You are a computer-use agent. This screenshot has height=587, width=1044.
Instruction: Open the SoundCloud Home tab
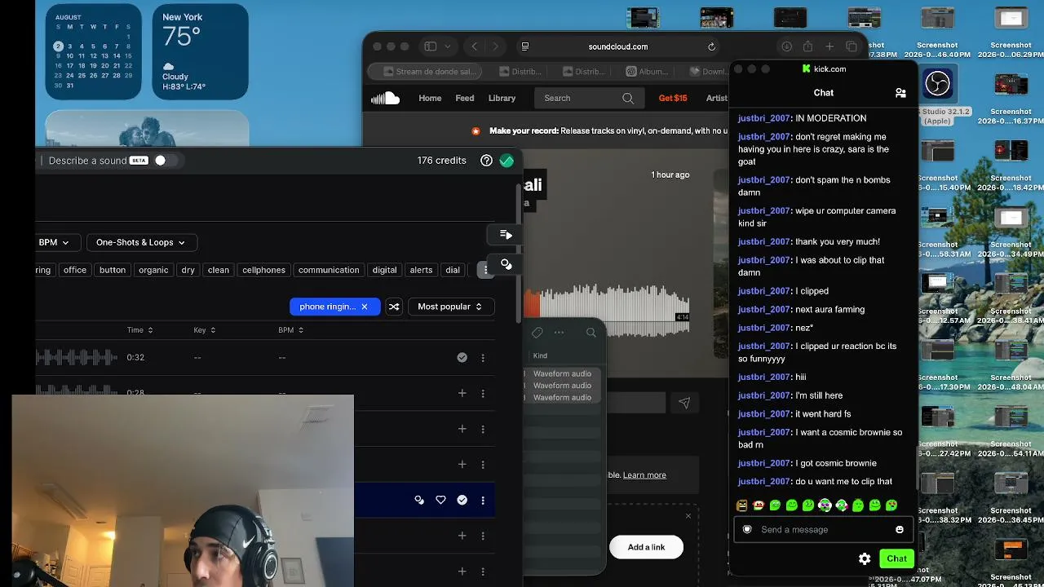click(430, 98)
